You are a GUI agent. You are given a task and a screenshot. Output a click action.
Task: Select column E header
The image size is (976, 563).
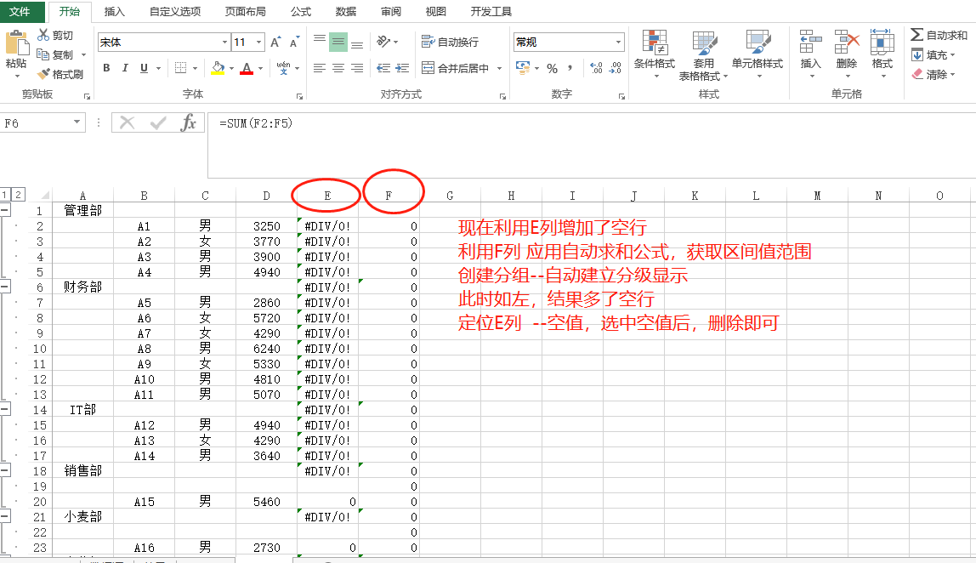click(327, 196)
